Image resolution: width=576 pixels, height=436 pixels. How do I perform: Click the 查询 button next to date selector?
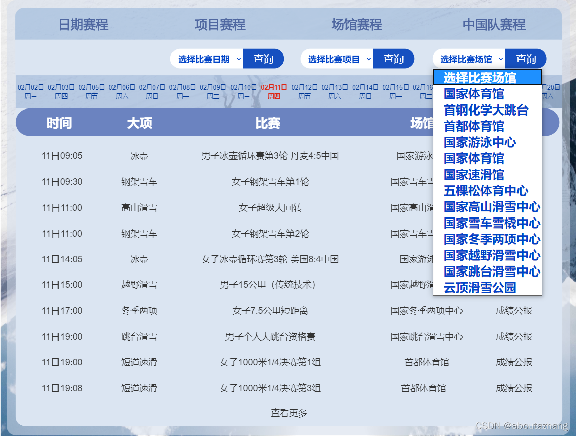click(x=263, y=58)
